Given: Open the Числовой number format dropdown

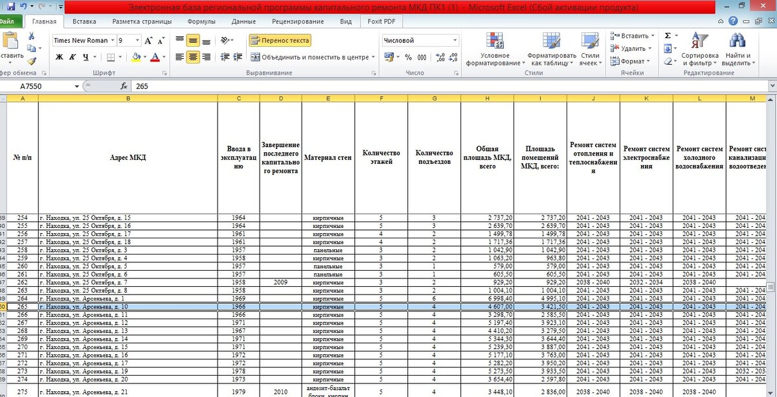Looking at the screenshot, I should coord(455,40).
